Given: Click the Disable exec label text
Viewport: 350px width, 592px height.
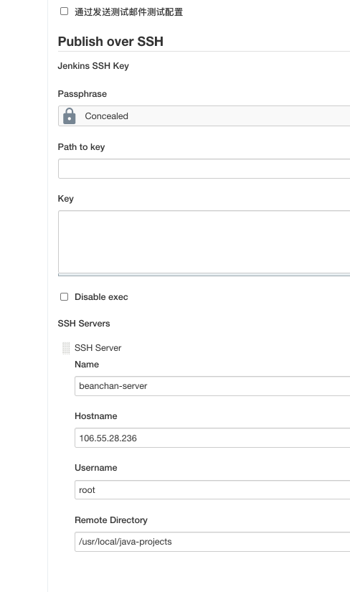Looking at the screenshot, I should (101, 297).
